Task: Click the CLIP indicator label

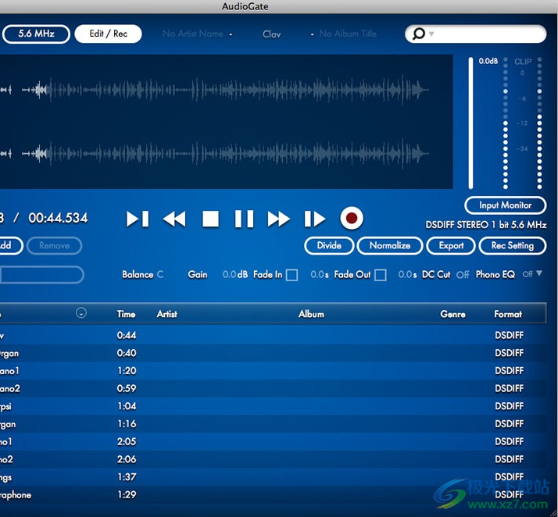Action: pyautogui.click(x=523, y=62)
